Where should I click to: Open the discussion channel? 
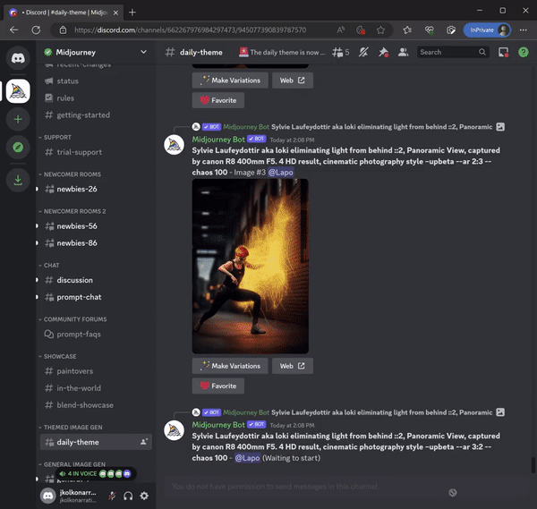96,280
